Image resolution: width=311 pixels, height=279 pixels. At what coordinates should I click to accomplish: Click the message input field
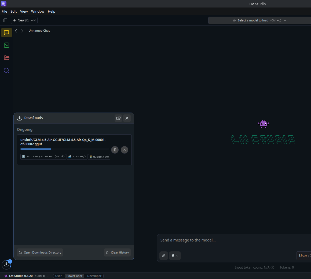pos(234,240)
